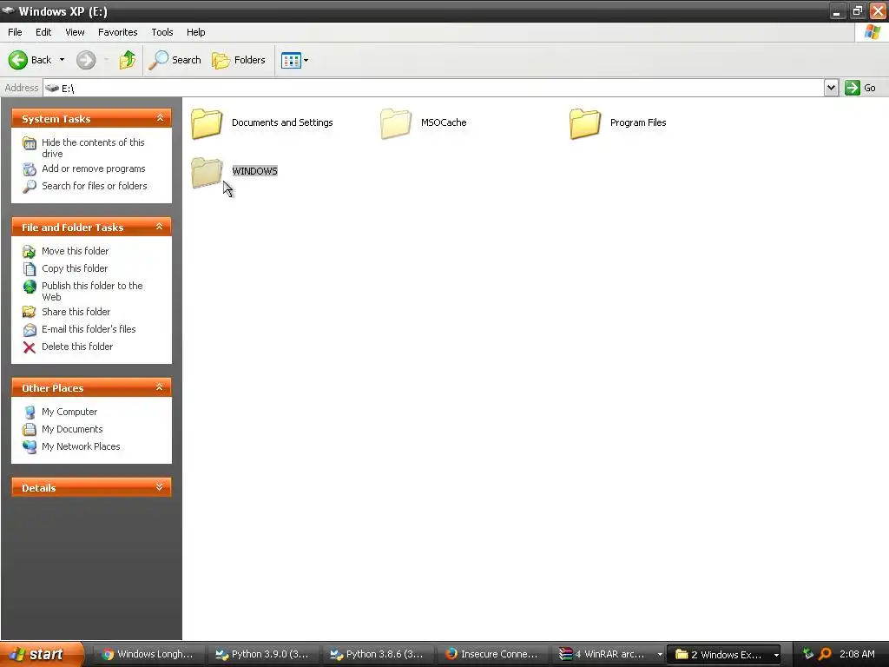Collapse the System Tasks panel
Viewport: 889px width, 667px height.
[160, 118]
